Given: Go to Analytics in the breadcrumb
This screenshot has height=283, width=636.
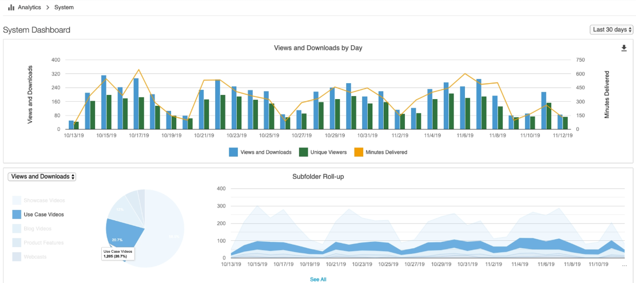Looking at the screenshot, I should click(30, 8).
